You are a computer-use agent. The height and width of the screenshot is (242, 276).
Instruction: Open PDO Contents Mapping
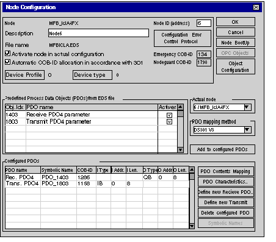226,171
